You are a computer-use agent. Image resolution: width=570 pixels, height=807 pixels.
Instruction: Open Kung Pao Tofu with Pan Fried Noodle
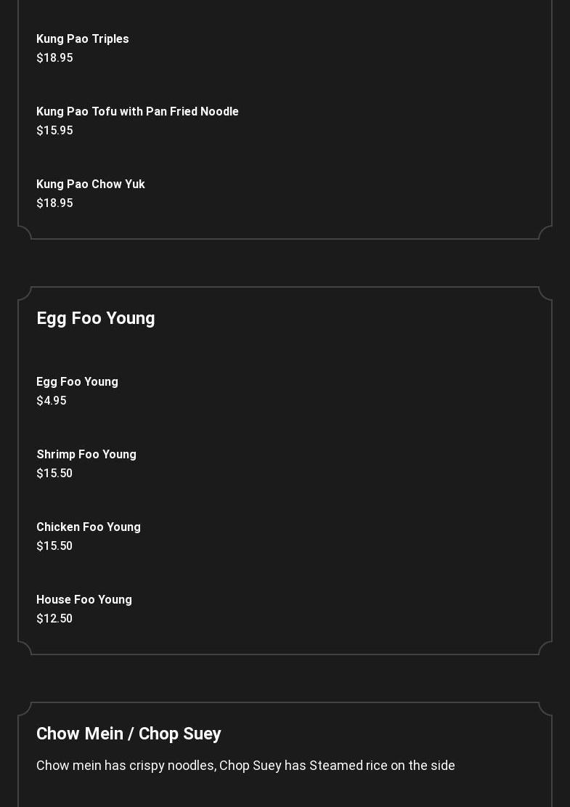[x=137, y=112]
